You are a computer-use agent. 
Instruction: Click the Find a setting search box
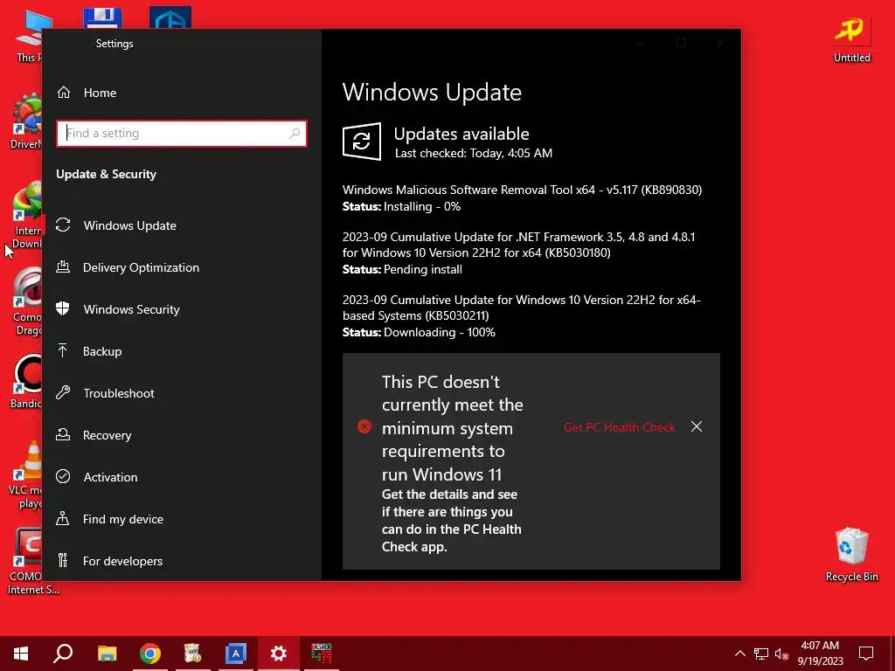(182, 134)
